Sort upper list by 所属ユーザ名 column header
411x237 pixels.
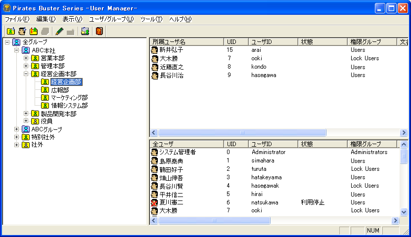click(x=187, y=42)
